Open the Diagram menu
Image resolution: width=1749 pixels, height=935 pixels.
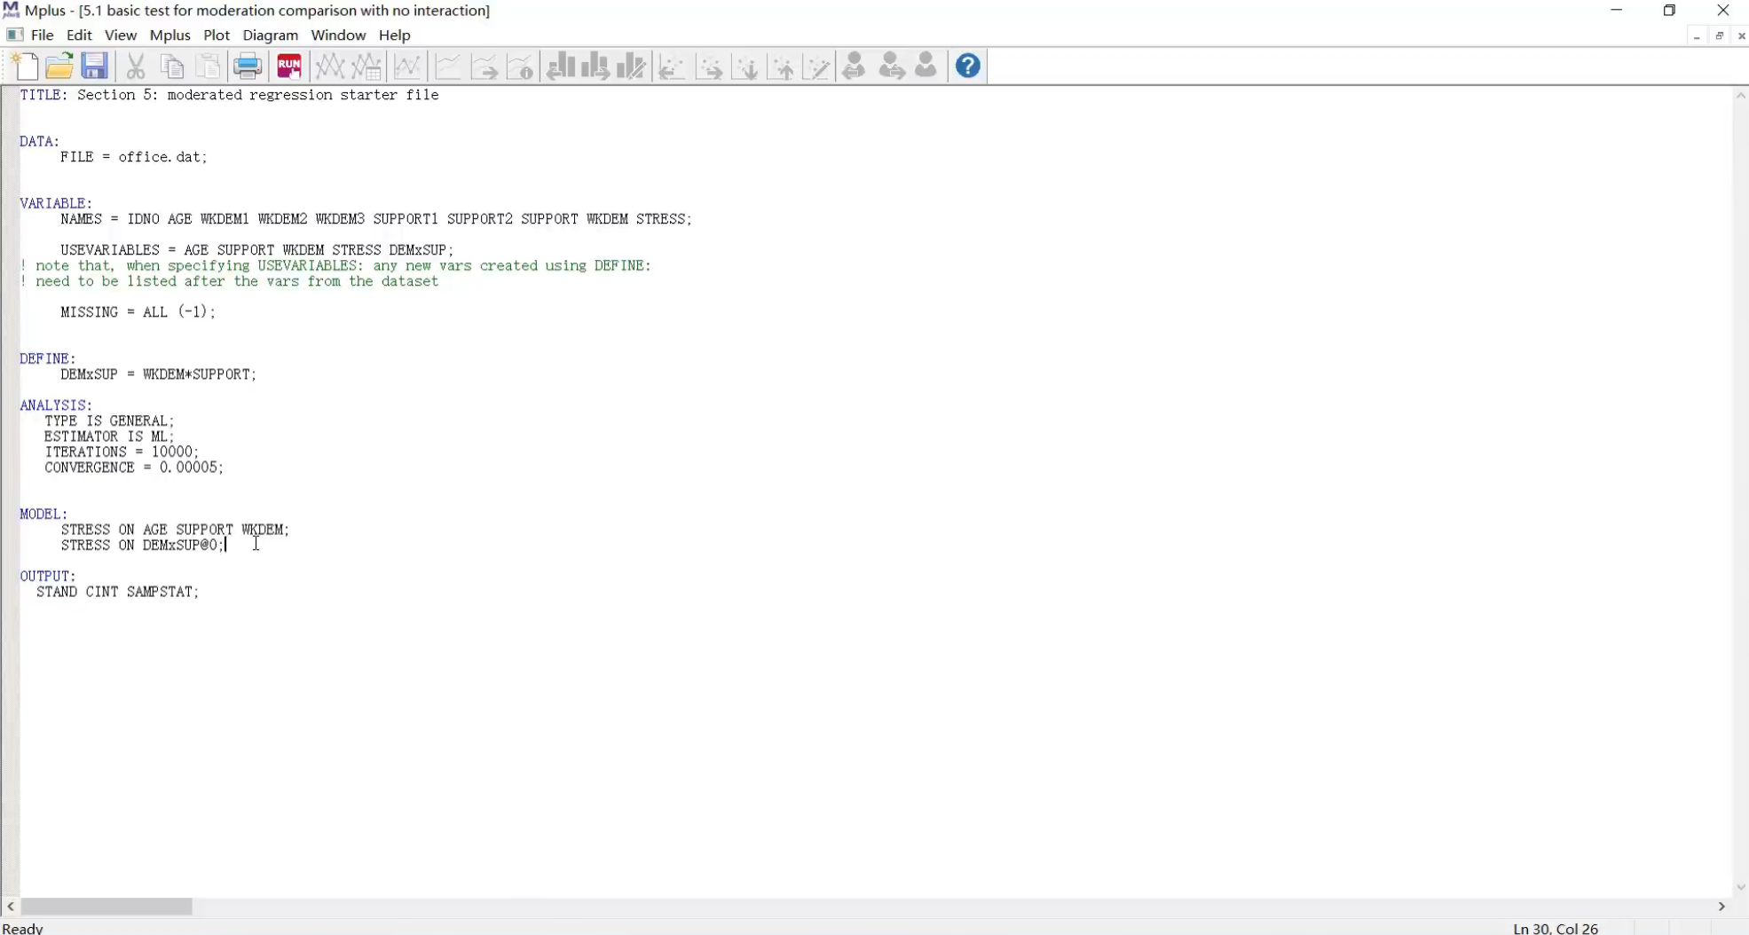(x=270, y=35)
